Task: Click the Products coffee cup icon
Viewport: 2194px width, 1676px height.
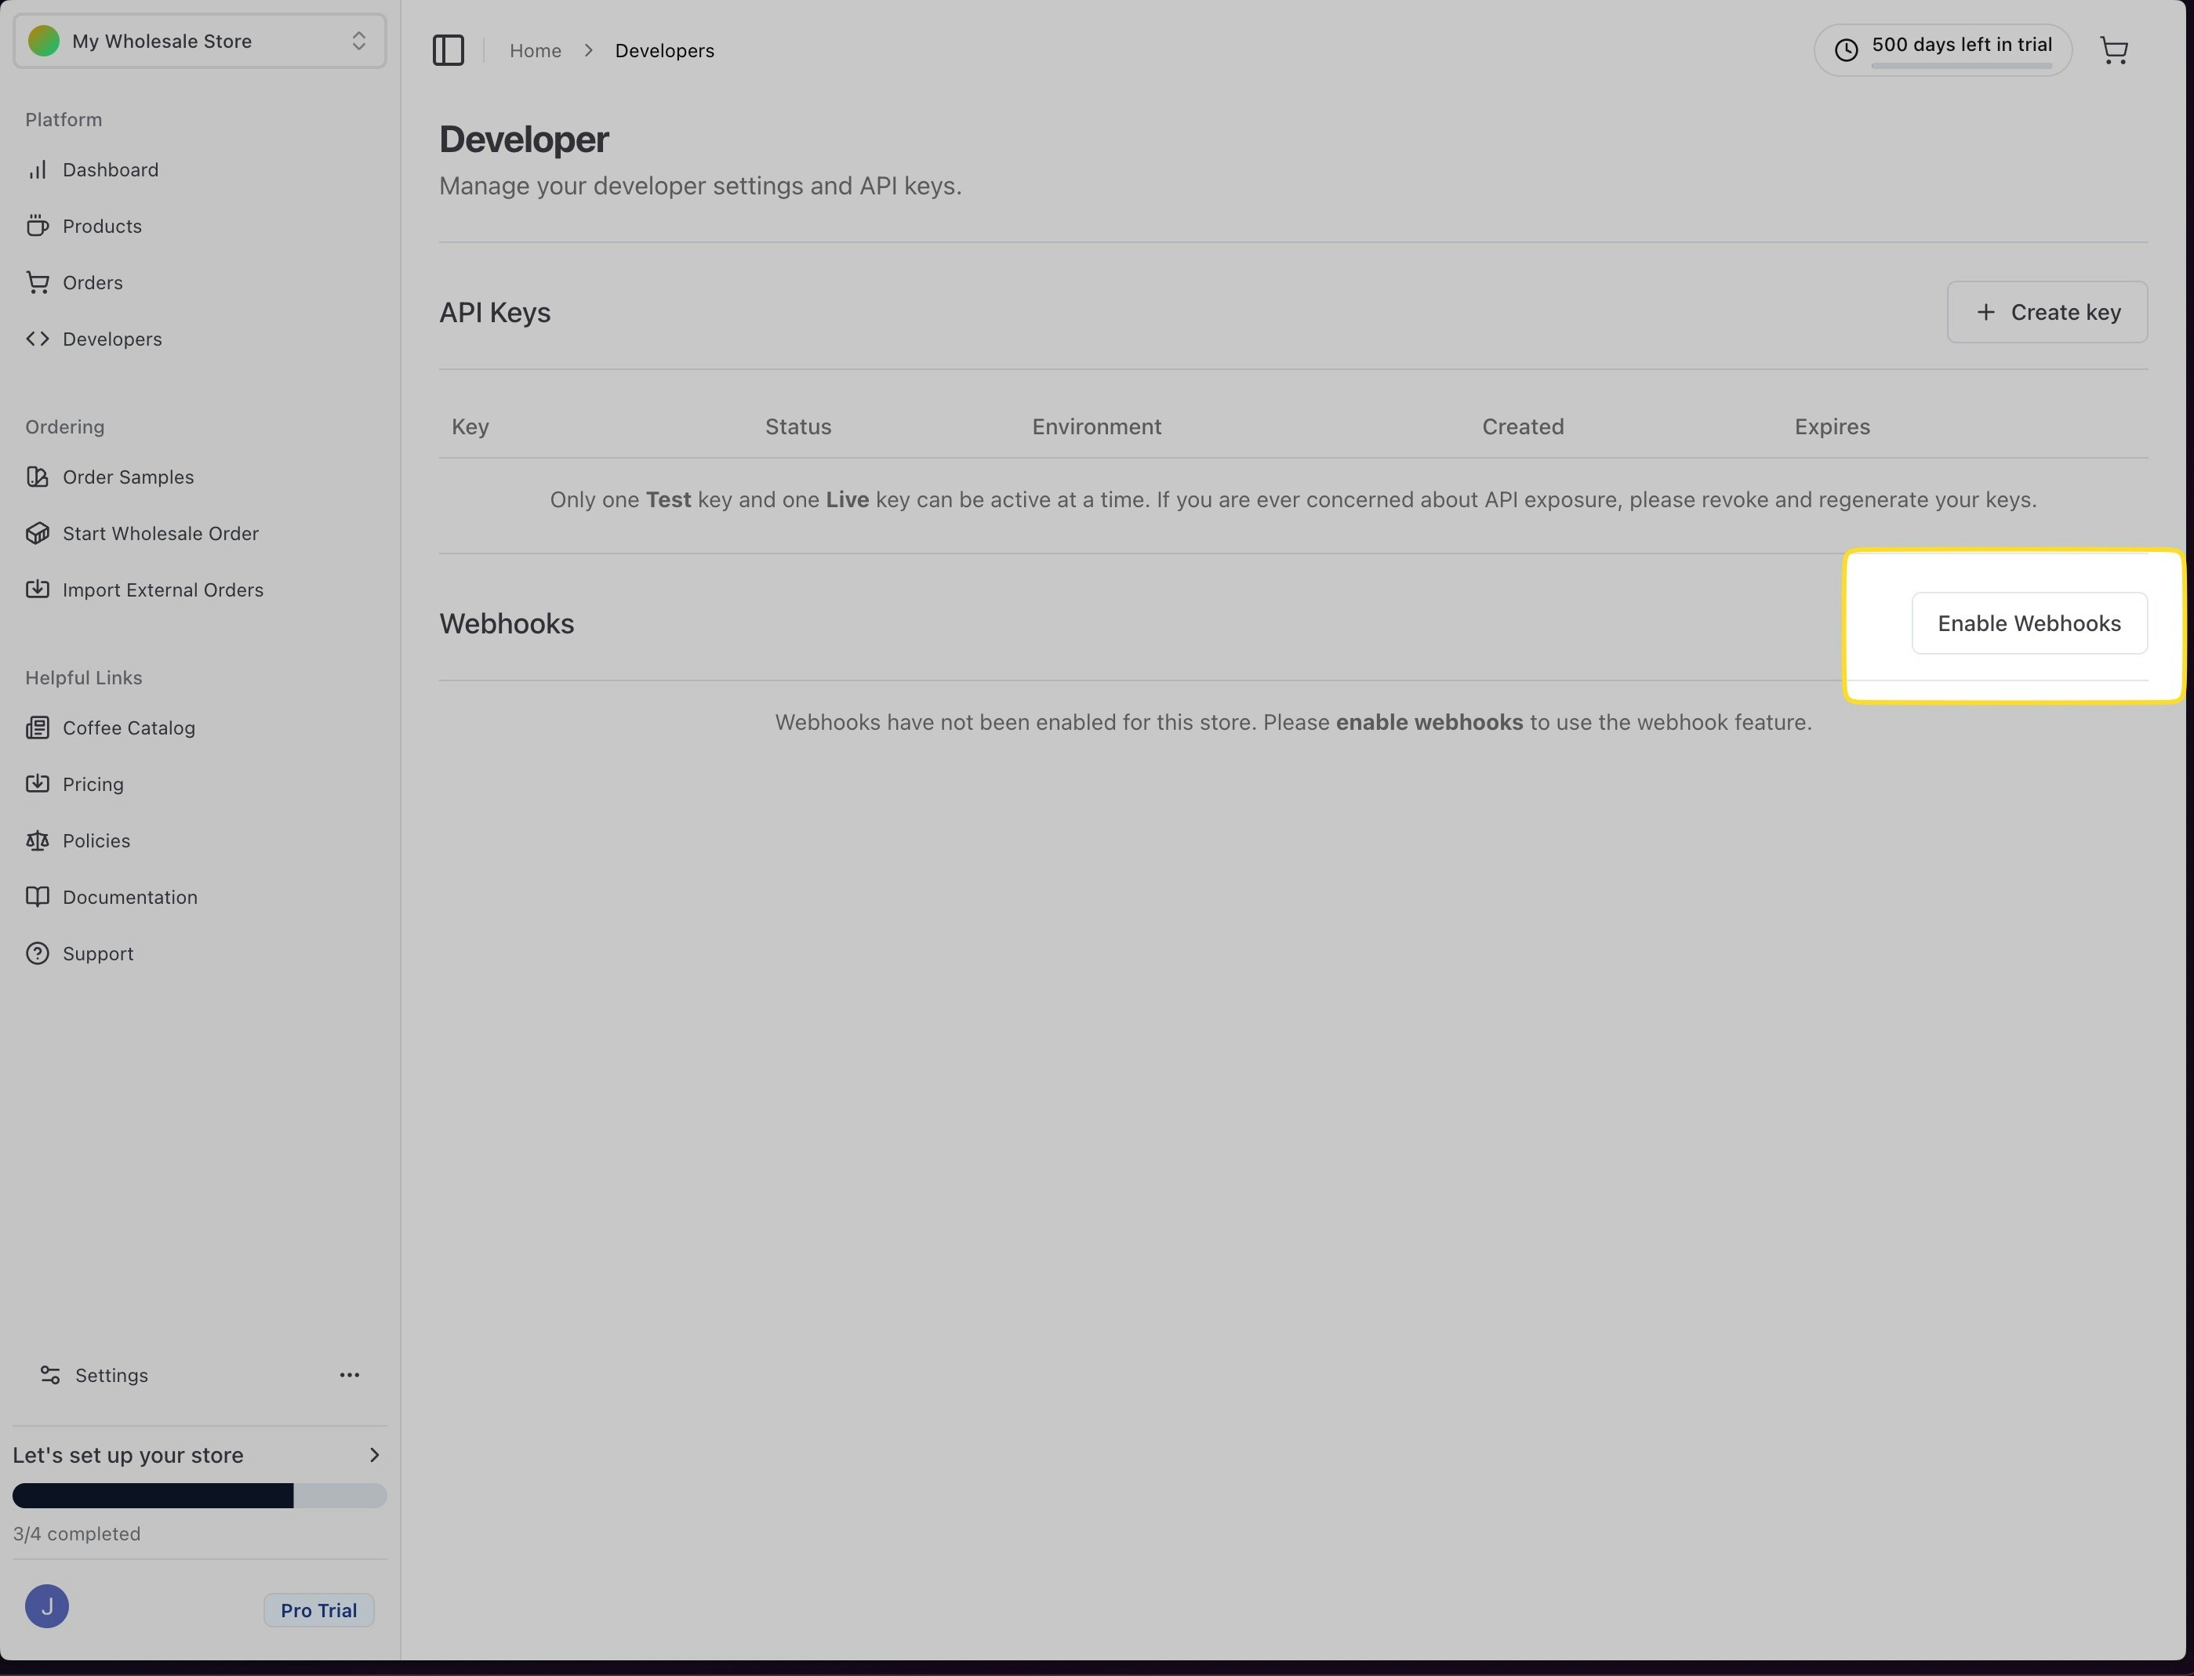Action: pyautogui.click(x=37, y=227)
